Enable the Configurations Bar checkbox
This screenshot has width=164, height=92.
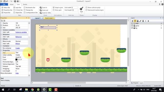click(x=25, y=13)
